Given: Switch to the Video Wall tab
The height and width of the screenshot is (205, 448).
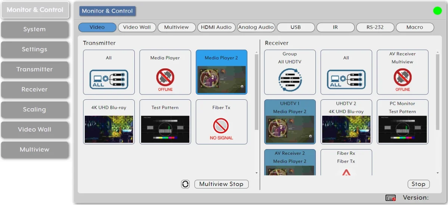Looking at the screenshot, I should [x=137, y=27].
